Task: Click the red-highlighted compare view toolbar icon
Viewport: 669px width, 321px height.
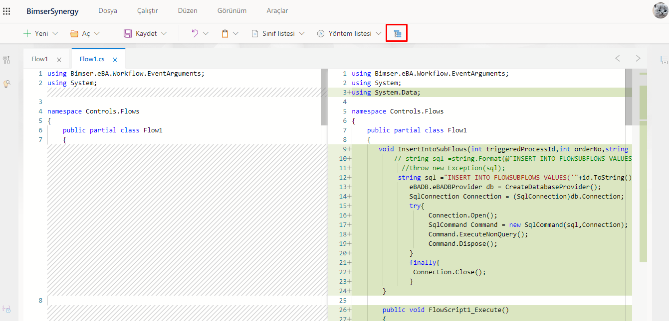Action: (x=397, y=33)
